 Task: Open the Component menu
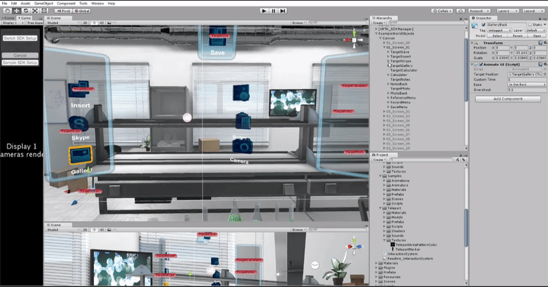66,3
